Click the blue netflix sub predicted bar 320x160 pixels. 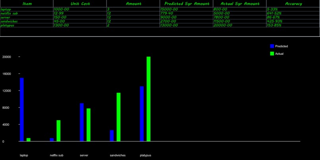[x=52, y=140]
